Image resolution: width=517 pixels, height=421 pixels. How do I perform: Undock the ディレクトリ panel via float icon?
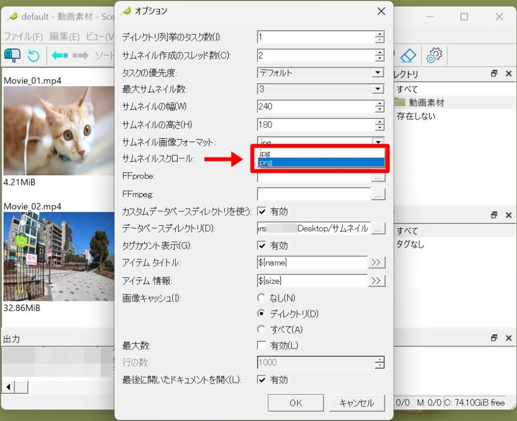pyautogui.click(x=494, y=74)
